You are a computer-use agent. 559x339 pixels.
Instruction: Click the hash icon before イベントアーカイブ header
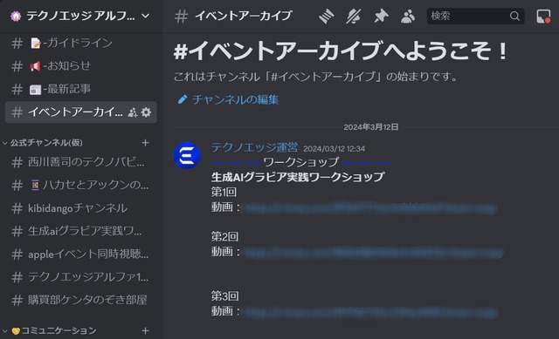coord(181,16)
